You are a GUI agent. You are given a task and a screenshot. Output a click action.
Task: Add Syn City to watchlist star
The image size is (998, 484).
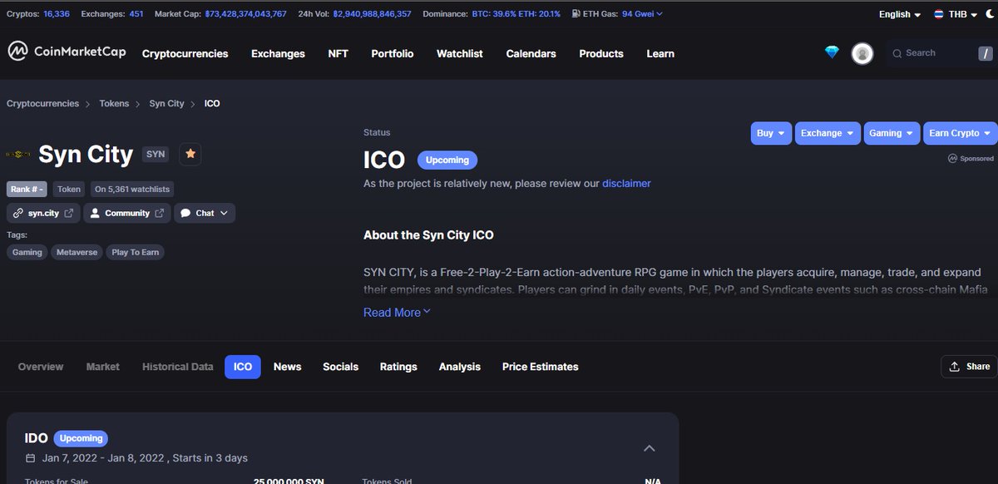pos(190,154)
